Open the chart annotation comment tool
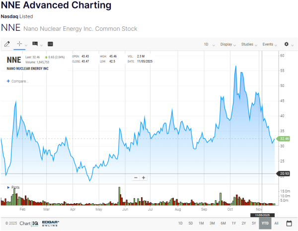Screen dimensions: 298x231 click(35, 44)
